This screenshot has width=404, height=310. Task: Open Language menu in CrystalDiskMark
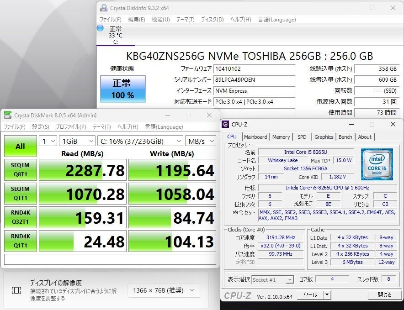click(x=164, y=126)
